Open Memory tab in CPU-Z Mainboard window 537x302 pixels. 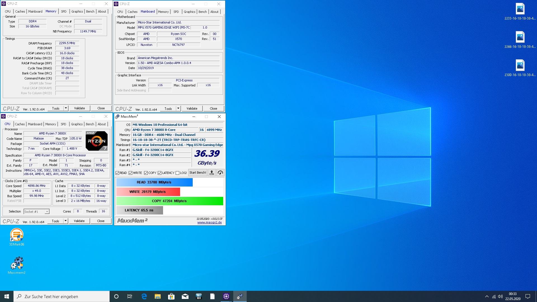pos(163,12)
